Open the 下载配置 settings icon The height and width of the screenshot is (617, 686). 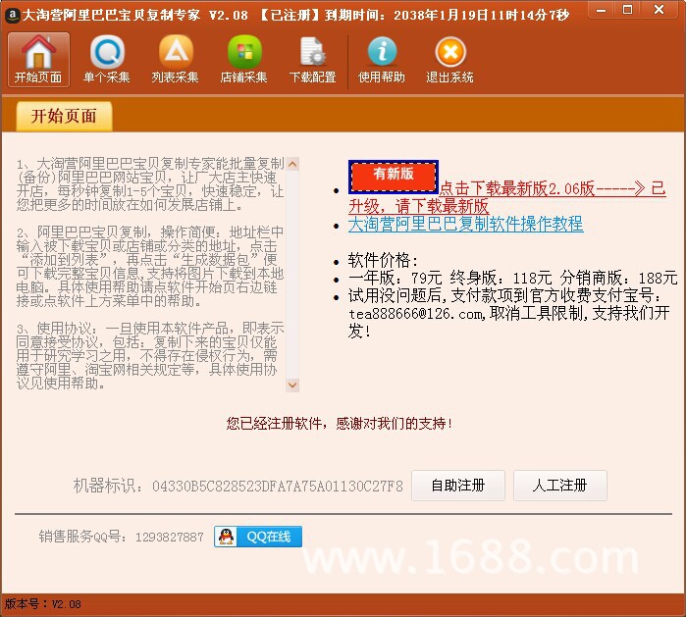pyautogui.click(x=312, y=60)
